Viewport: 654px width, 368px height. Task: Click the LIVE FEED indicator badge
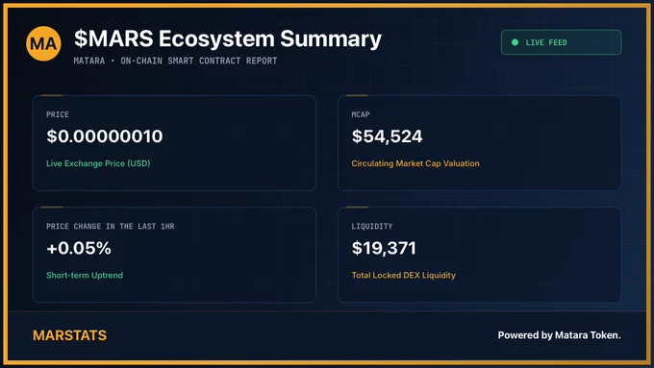click(x=561, y=42)
